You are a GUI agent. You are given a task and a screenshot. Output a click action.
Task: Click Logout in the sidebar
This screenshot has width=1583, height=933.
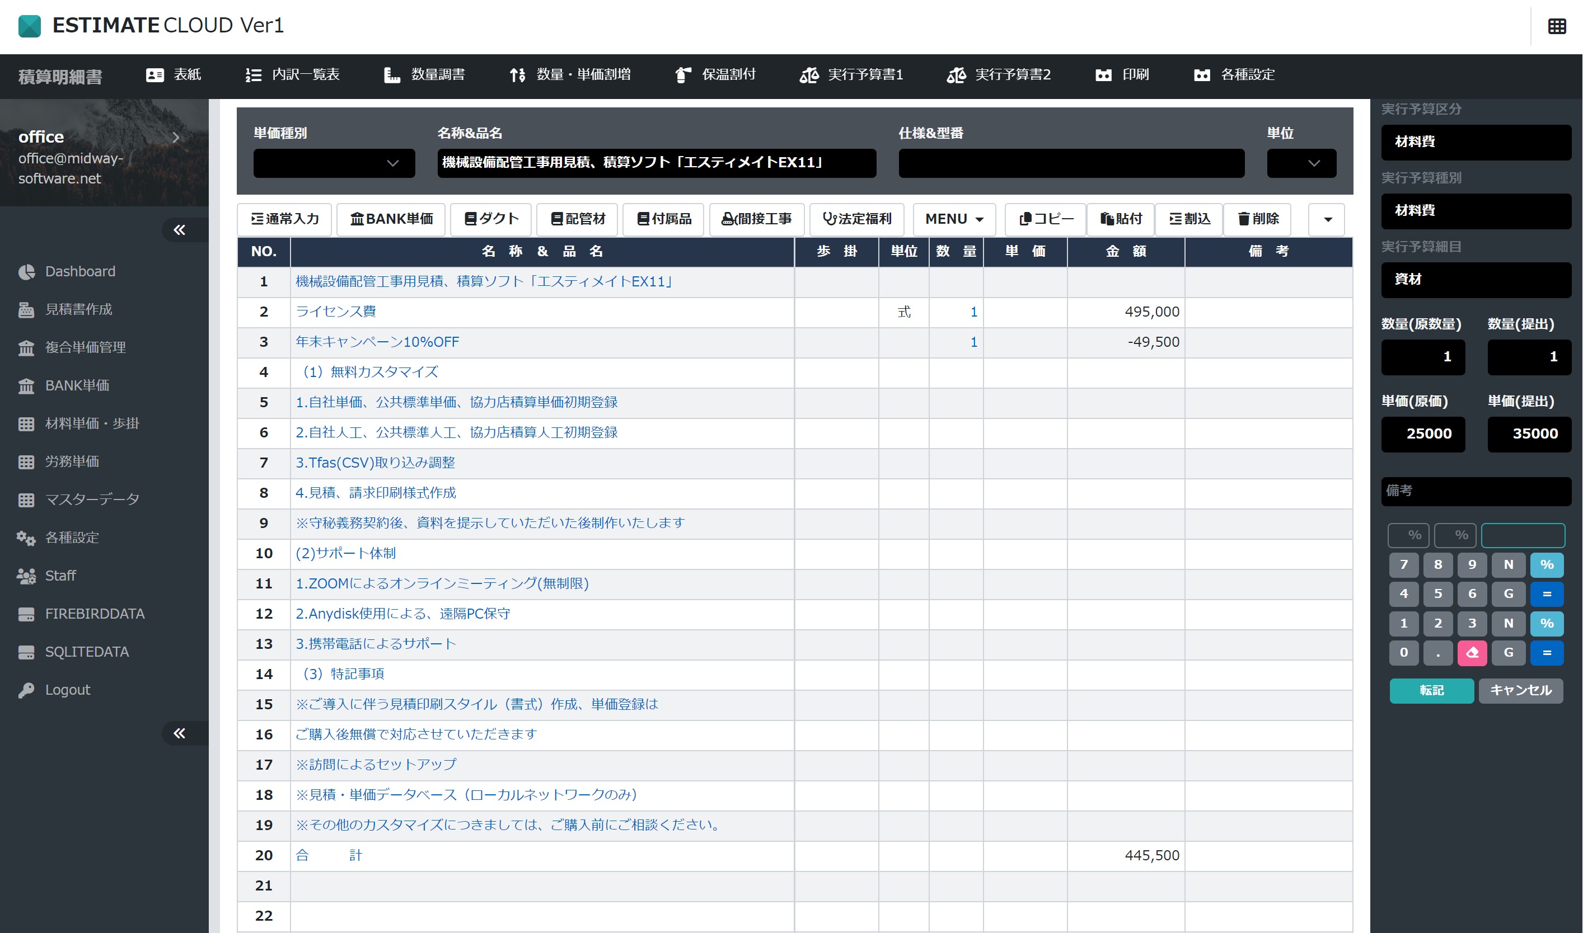pos(54,690)
